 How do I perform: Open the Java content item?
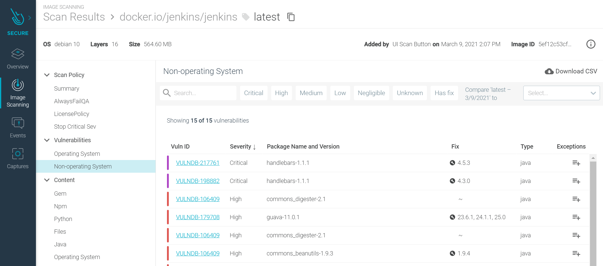tap(60, 244)
